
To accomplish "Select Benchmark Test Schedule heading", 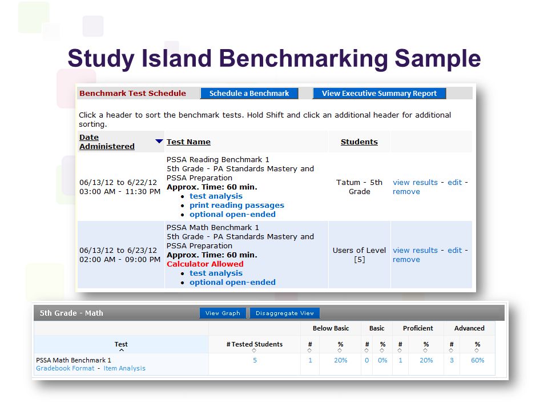I will [x=132, y=93].
